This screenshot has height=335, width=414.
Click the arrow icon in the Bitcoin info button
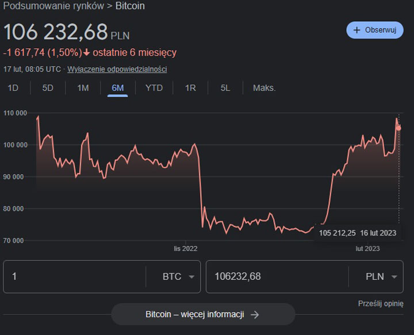point(255,314)
